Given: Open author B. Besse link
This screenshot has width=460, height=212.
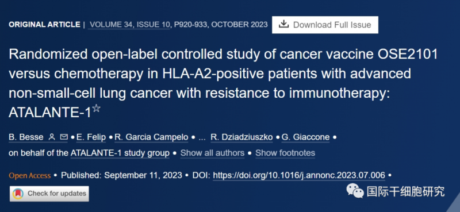Looking at the screenshot, I should (26, 137).
